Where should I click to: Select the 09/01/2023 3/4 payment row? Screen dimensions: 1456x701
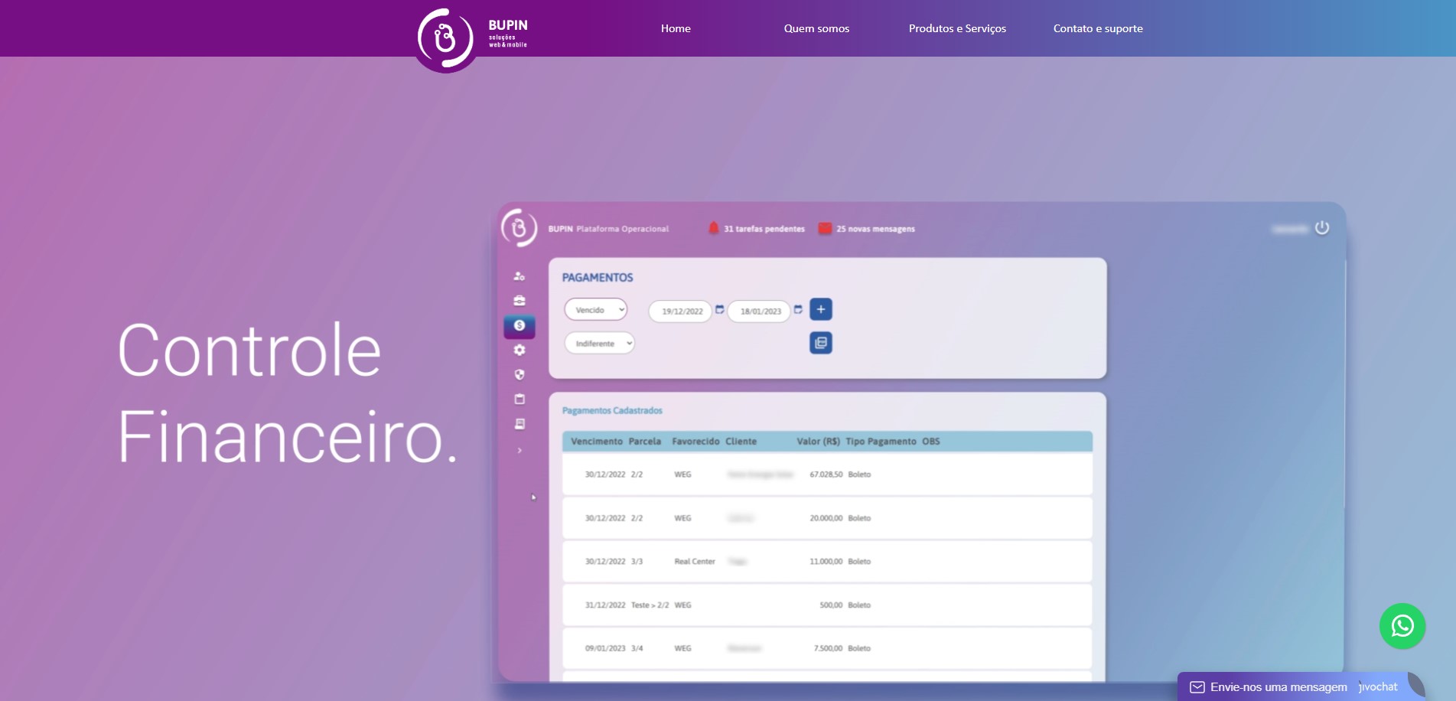click(827, 648)
